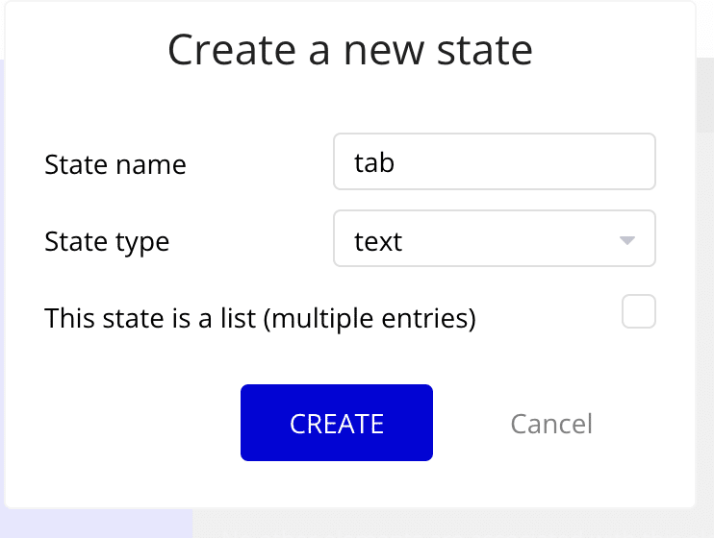Viewport: 714px width, 538px height.
Task: Click the dropdown arrow beside text
Action: (x=627, y=240)
